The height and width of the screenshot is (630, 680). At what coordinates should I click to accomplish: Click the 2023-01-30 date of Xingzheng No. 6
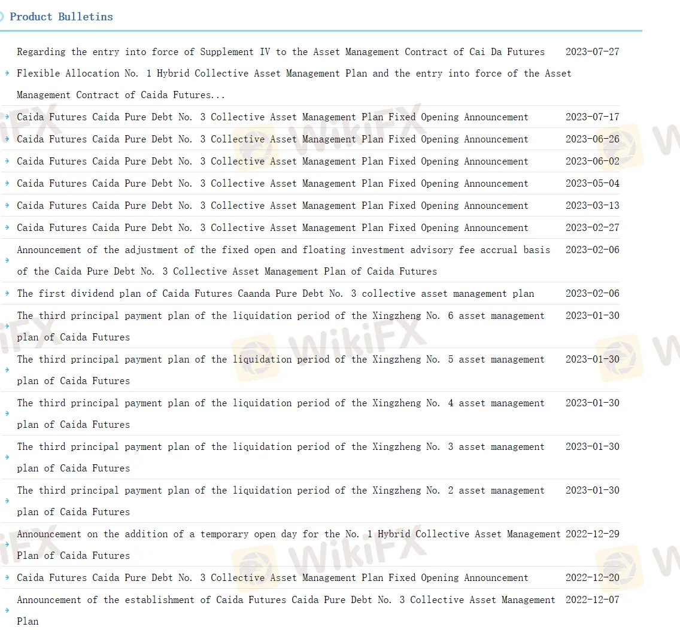click(x=593, y=316)
